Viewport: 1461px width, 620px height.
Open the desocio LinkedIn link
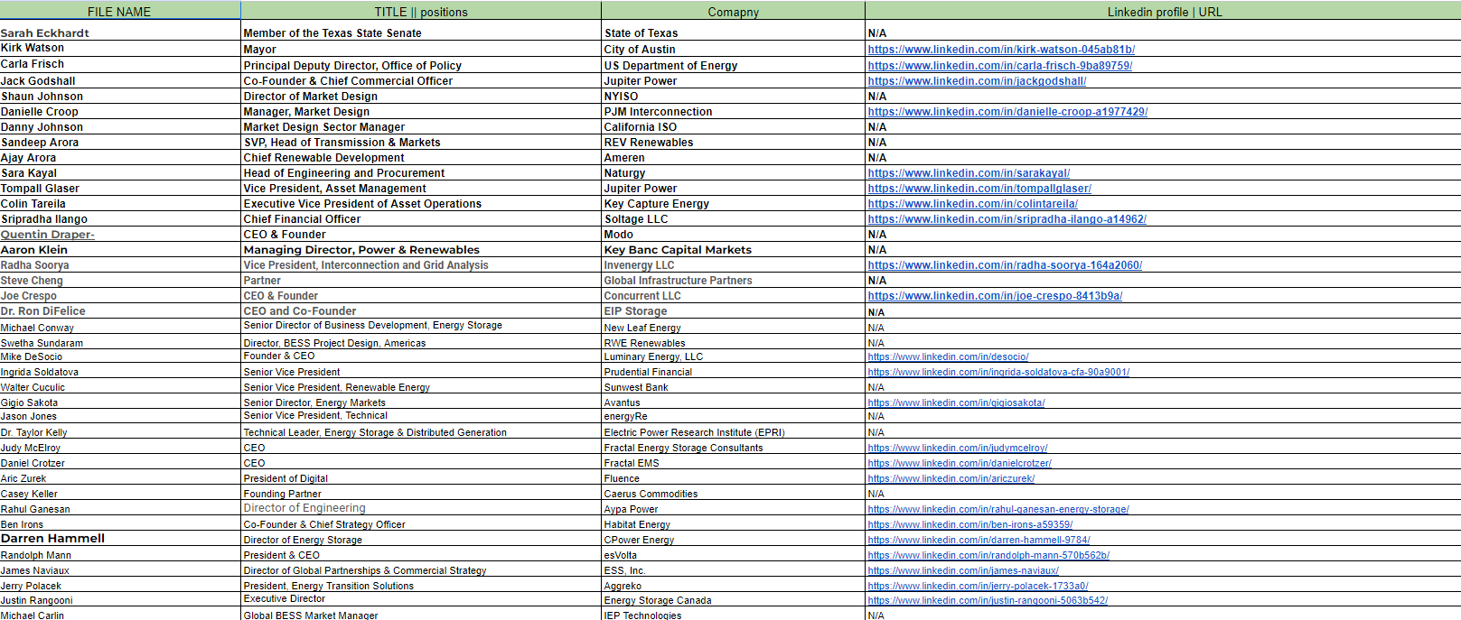[x=948, y=357]
